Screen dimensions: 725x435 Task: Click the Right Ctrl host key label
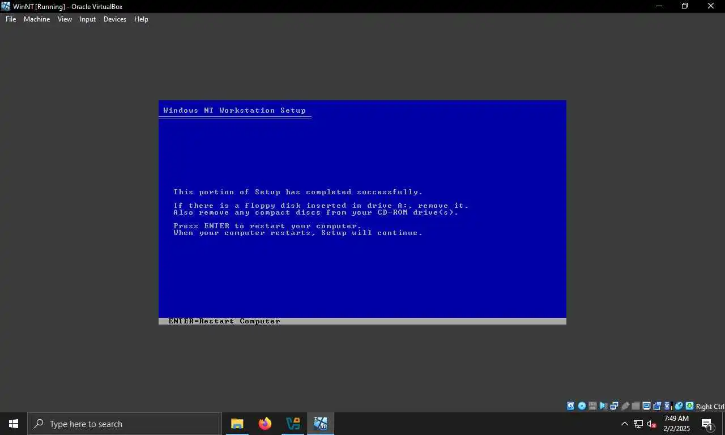click(x=710, y=406)
